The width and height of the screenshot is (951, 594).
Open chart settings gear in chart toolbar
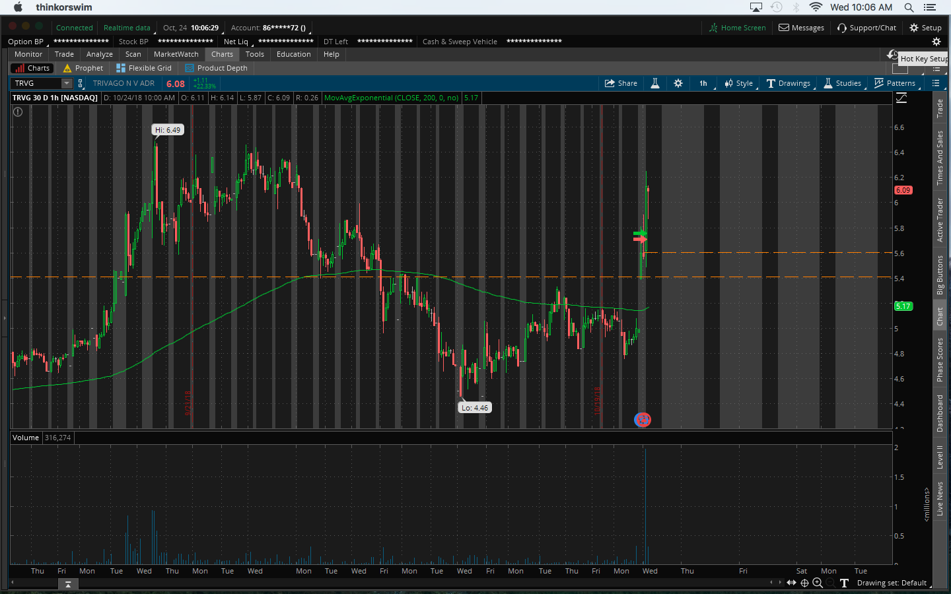678,83
